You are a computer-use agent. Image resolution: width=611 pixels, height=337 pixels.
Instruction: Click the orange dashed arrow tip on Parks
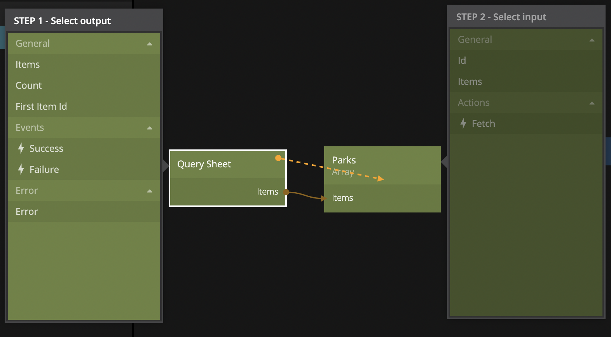[381, 179]
